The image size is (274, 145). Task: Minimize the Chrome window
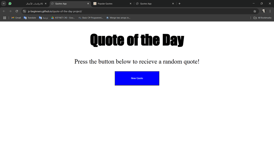coord(254,3)
